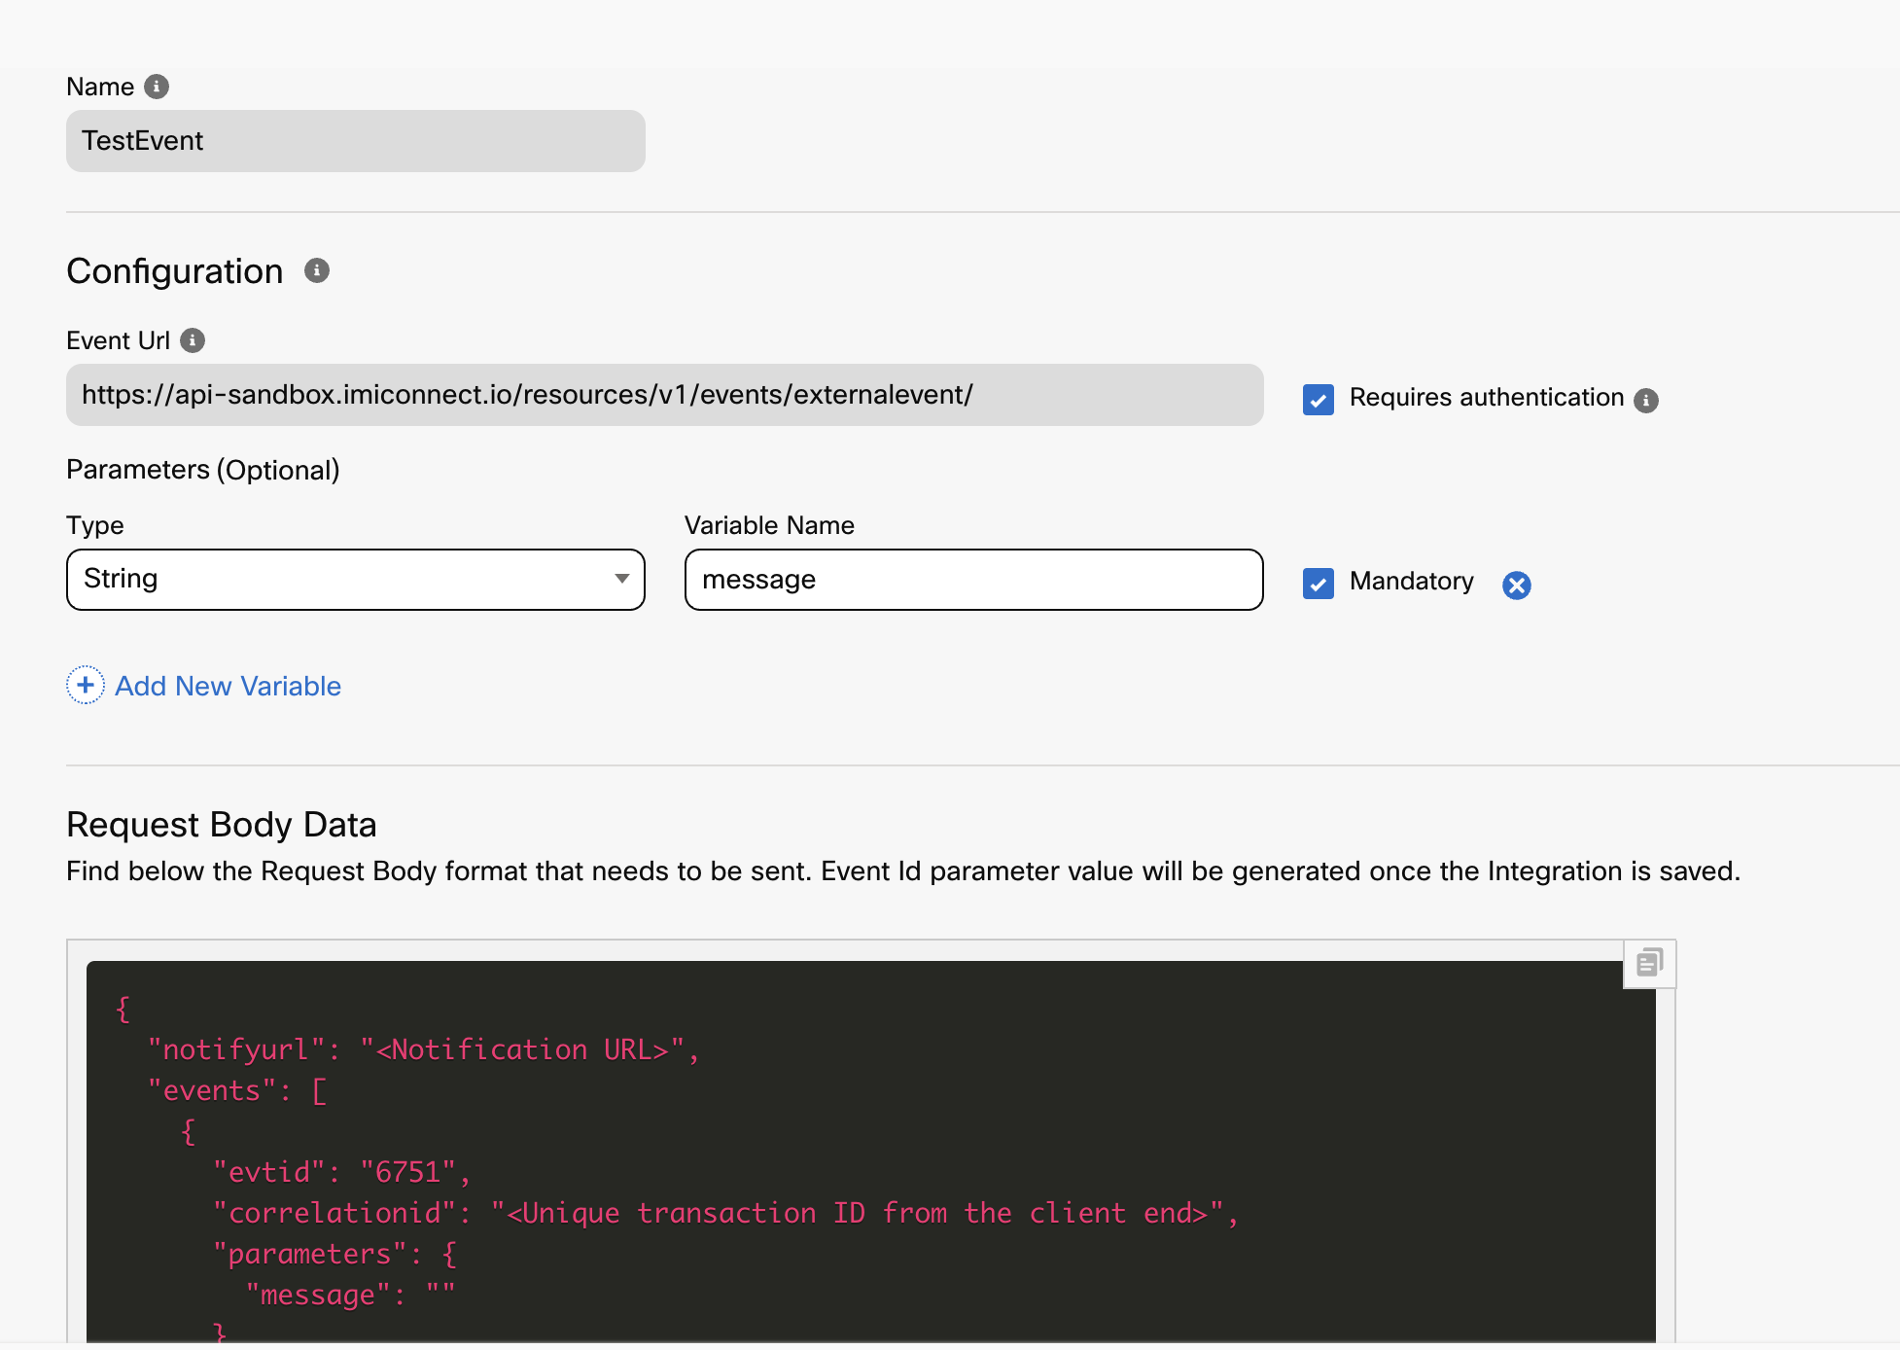Click the Configuration info icon
The height and width of the screenshot is (1350, 1900).
317,270
